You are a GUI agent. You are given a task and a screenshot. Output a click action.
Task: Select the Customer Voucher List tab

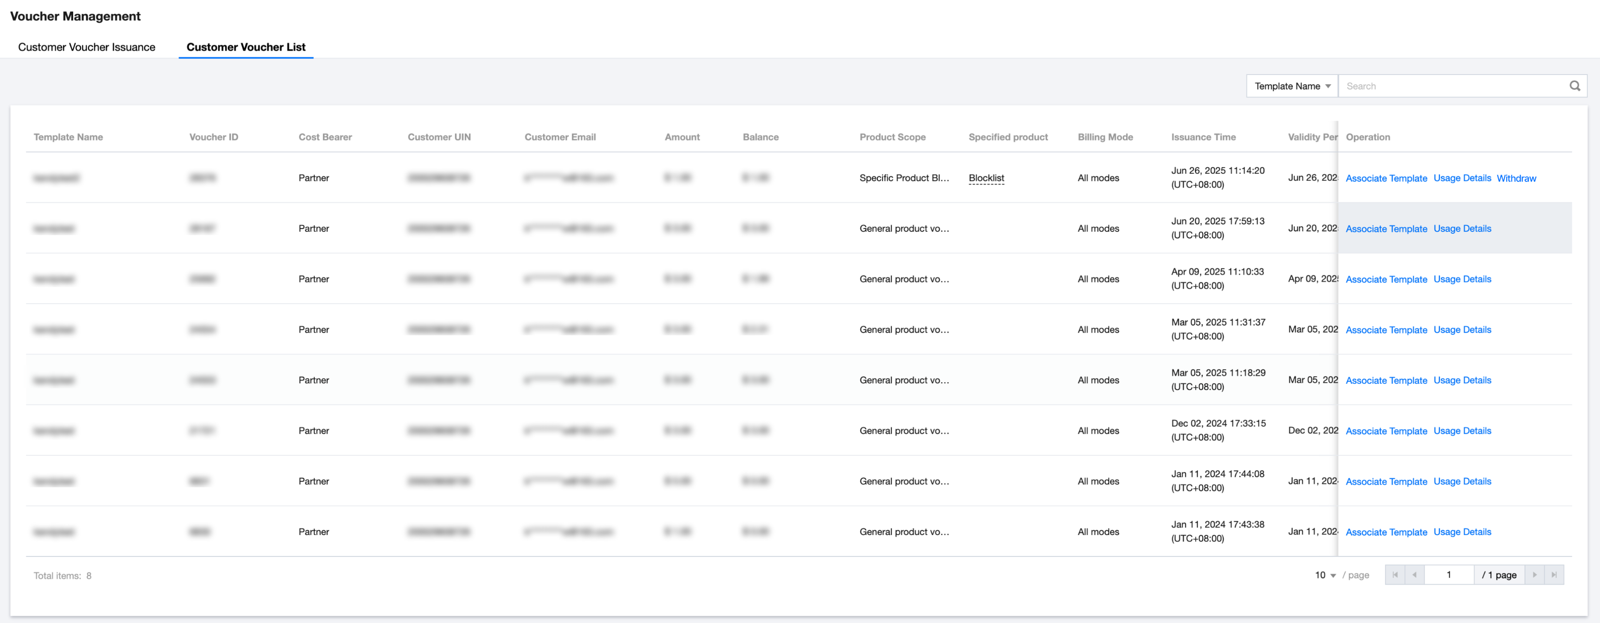click(246, 47)
